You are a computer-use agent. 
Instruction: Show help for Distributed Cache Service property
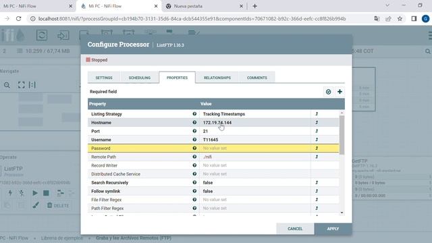coord(194,173)
